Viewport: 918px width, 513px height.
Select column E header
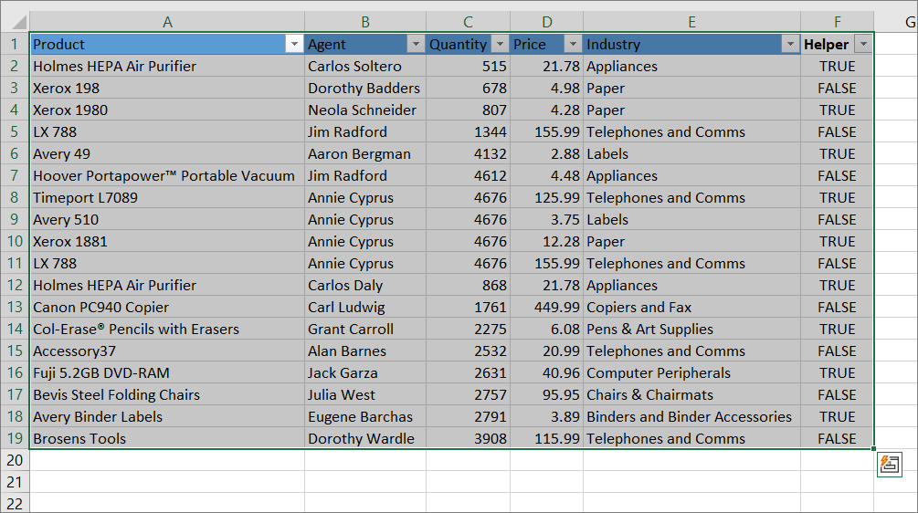[x=692, y=22]
